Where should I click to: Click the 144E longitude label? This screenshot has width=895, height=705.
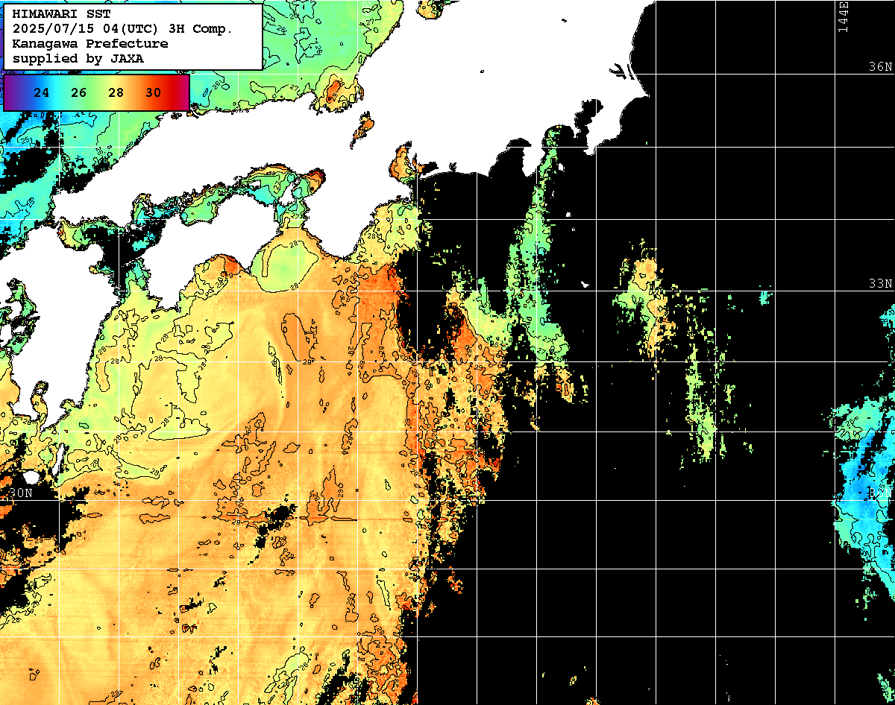point(844,16)
